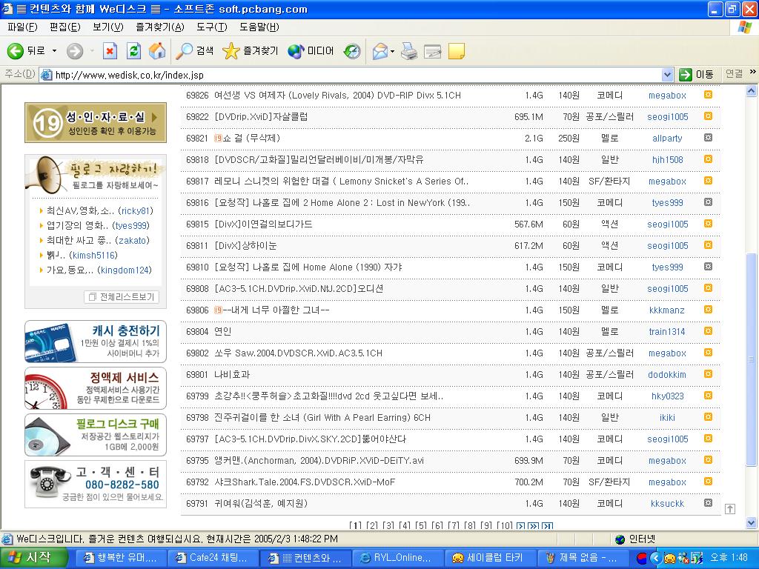Open uploader link train1314

pos(667,331)
